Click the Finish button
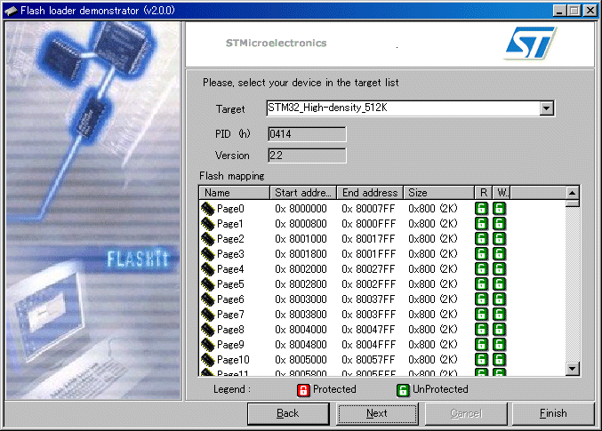 tap(553, 414)
